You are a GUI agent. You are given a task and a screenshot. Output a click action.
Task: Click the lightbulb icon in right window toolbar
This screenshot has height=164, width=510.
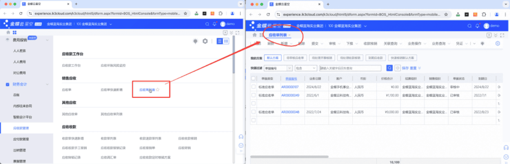[x=482, y=43]
